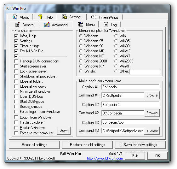The image size is (177, 169).
Task: Switch to the Advanced sub-tab
Action: pyautogui.click(x=56, y=25)
